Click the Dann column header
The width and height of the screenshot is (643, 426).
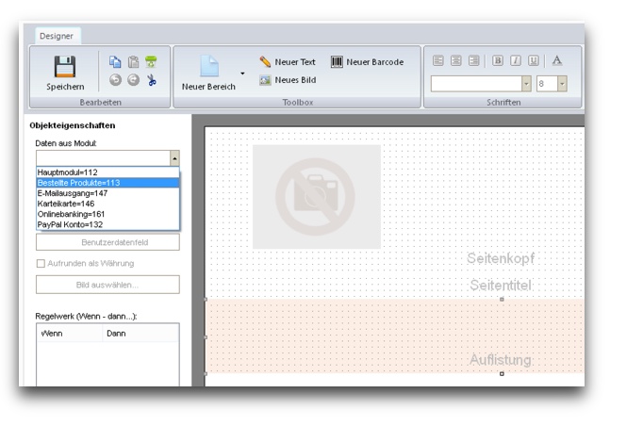(140, 334)
